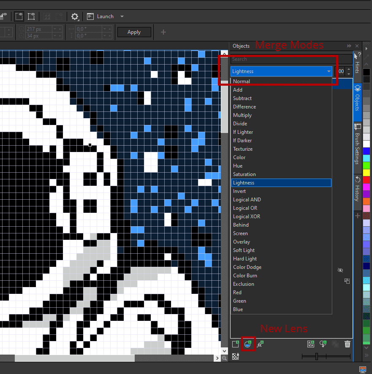This screenshot has width=372, height=374.
Task: Delete the selected object using the trash icon
Action: [347, 344]
